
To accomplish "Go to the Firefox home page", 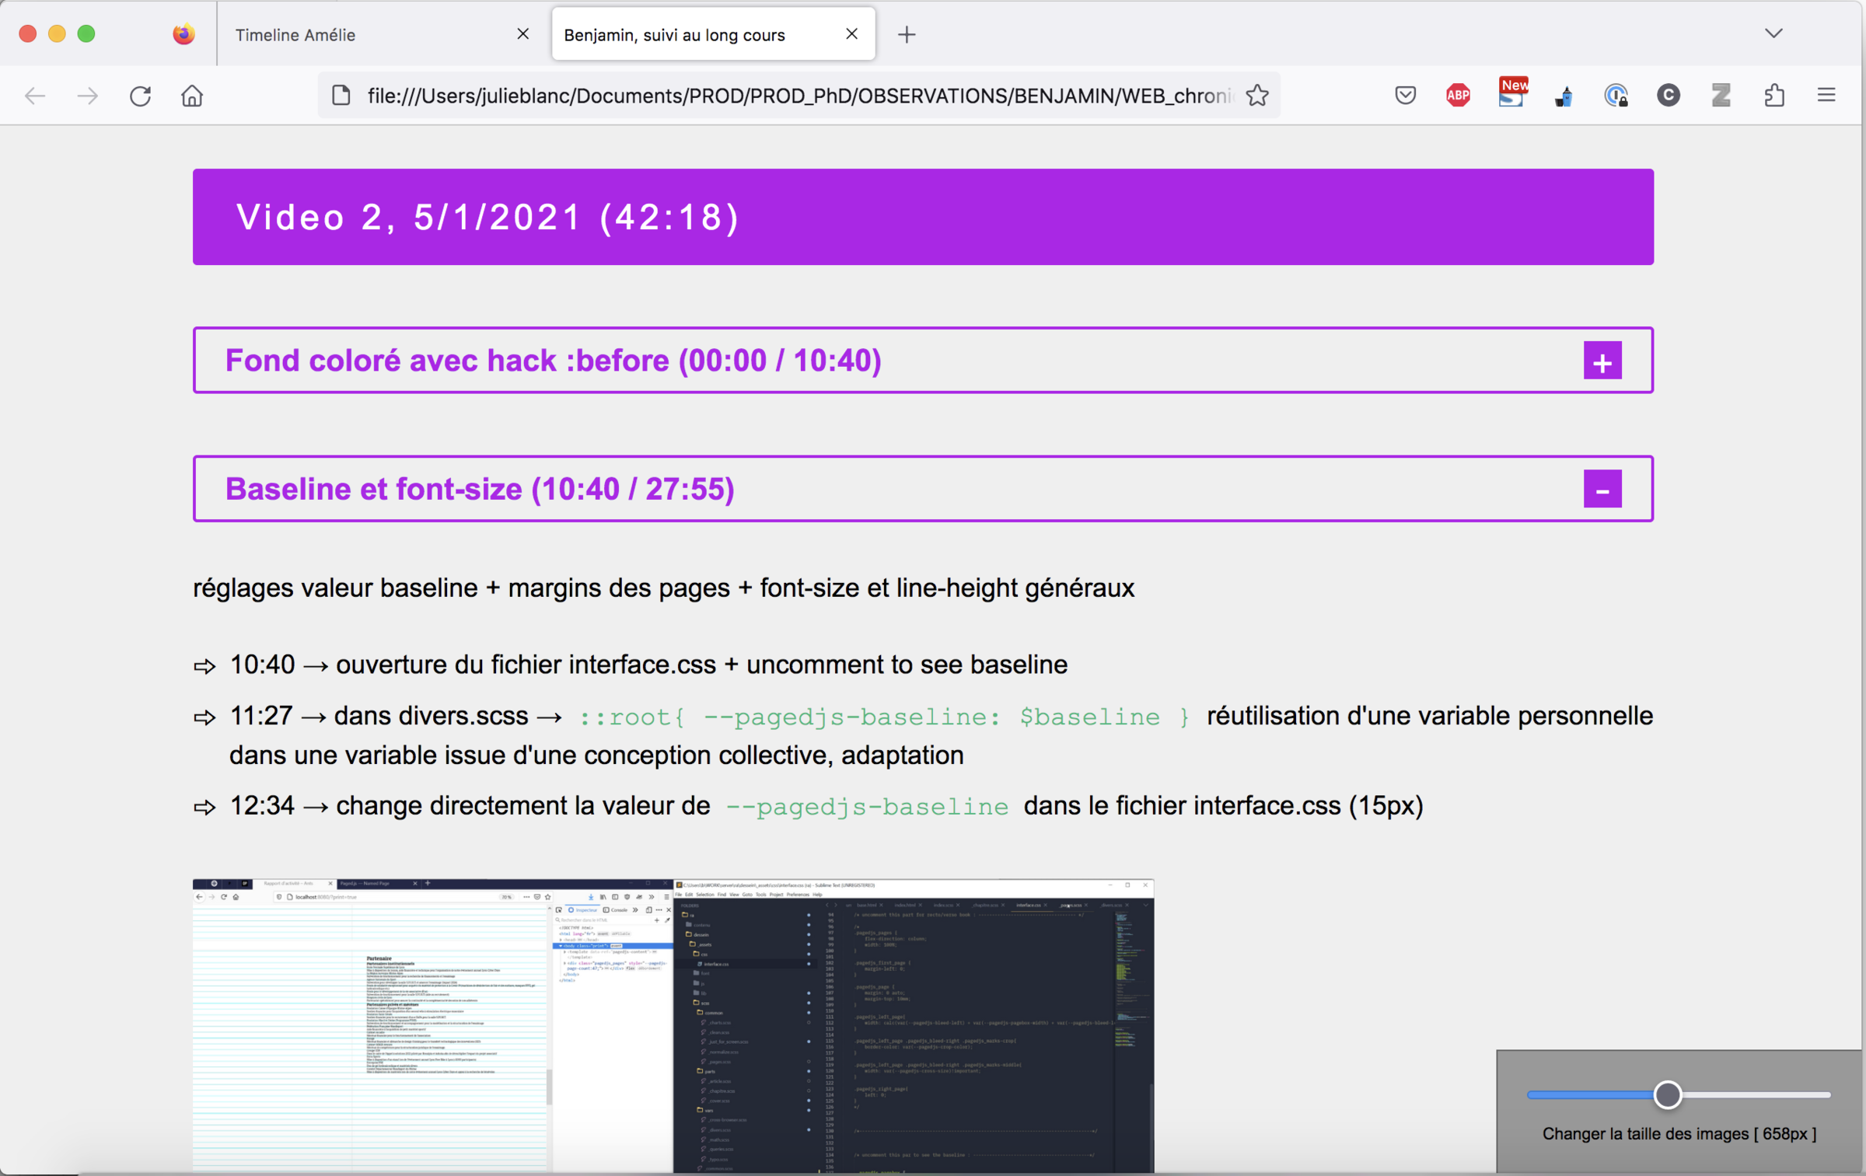I will (192, 96).
